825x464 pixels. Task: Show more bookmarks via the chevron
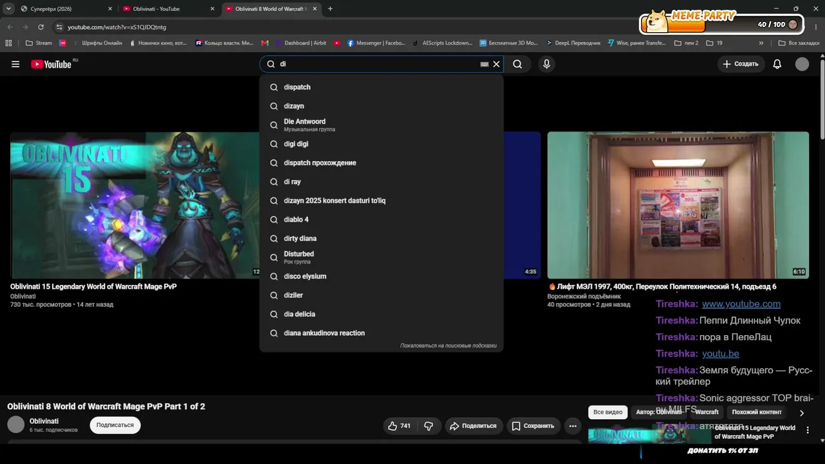[761, 43]
